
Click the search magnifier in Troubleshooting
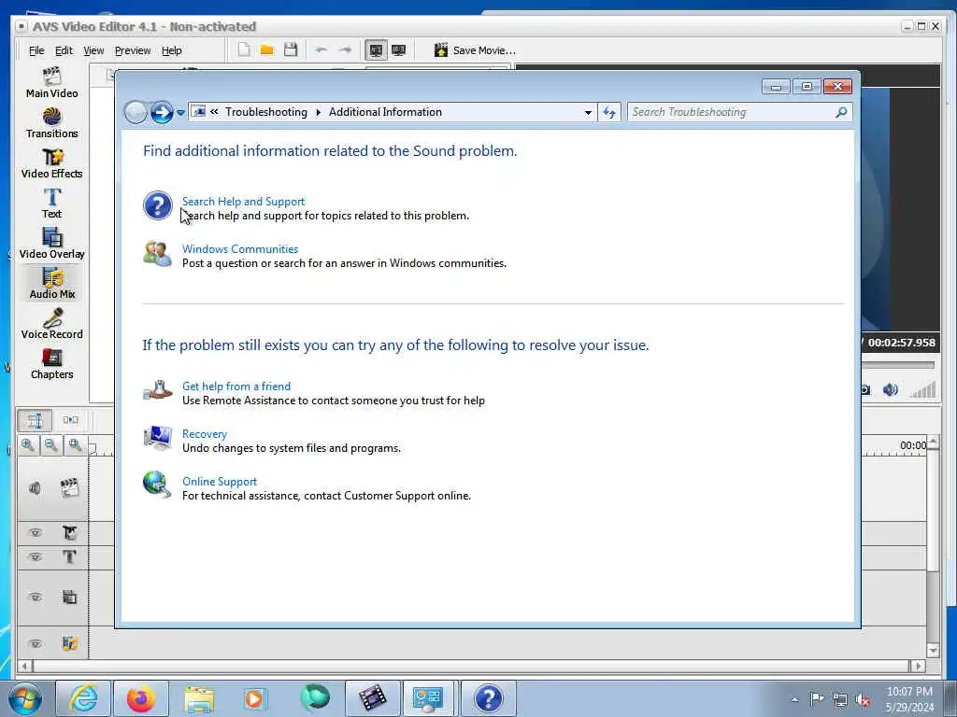tap(841, 112)
